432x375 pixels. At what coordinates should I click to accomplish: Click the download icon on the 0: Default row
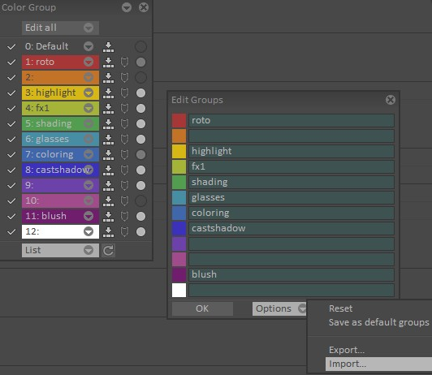(108, 47)
